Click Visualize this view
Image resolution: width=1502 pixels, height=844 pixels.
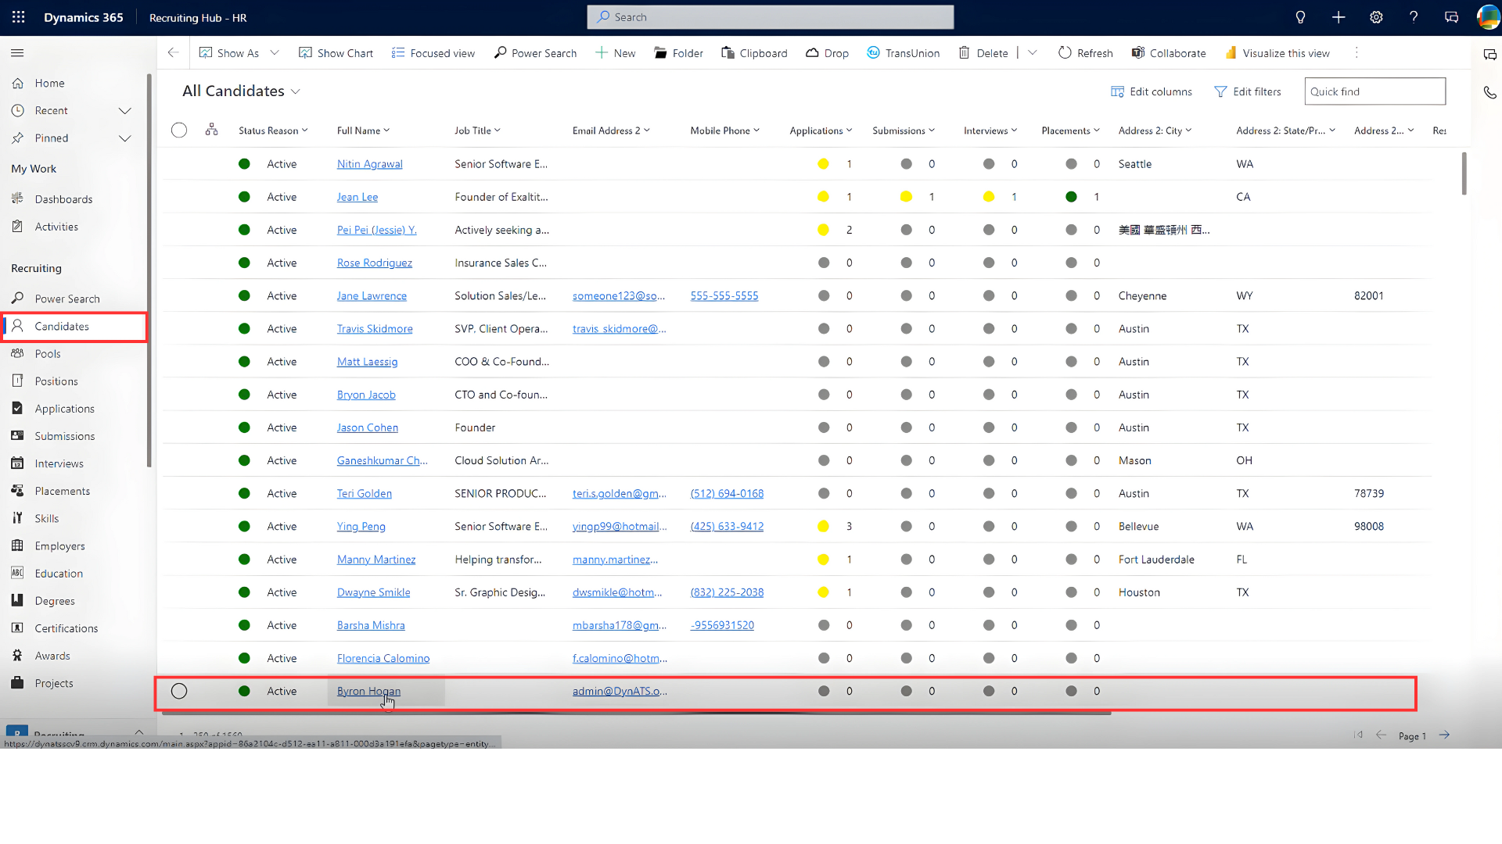(x=1277, y=53)
